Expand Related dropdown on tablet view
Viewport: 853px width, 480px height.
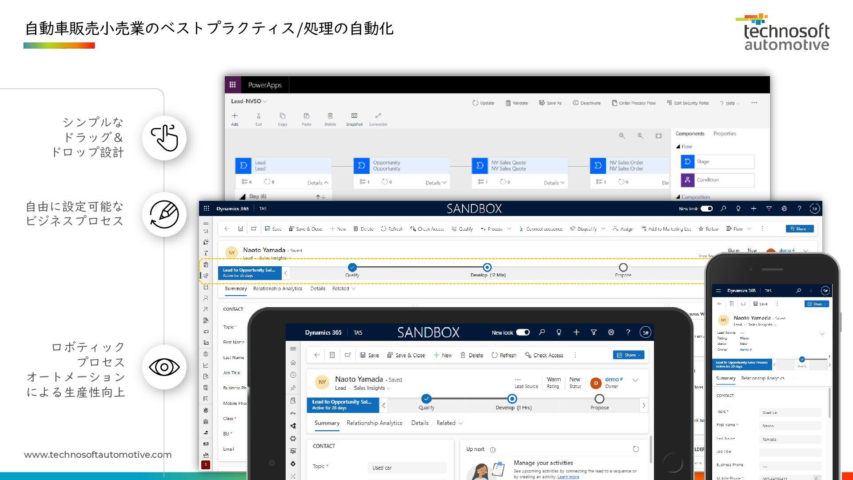450,423
